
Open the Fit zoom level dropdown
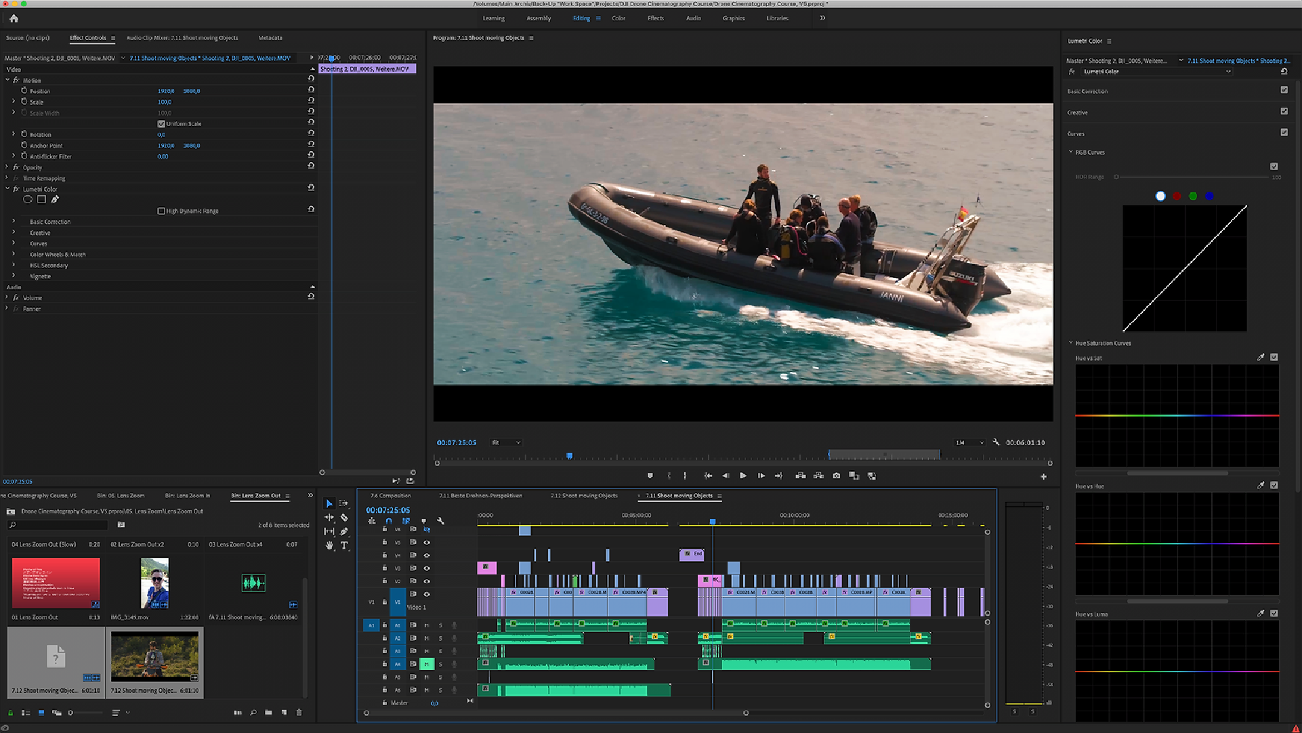click(506, 442)
